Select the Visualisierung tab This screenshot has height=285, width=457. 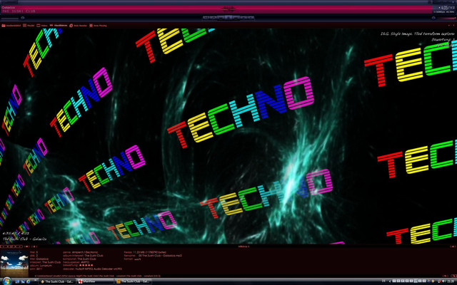59,26
